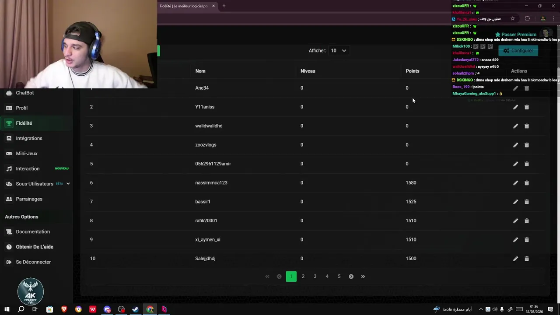Screen dimensions: 560x315
Task: Go to pagination page 3
Action: click(315, 276)
